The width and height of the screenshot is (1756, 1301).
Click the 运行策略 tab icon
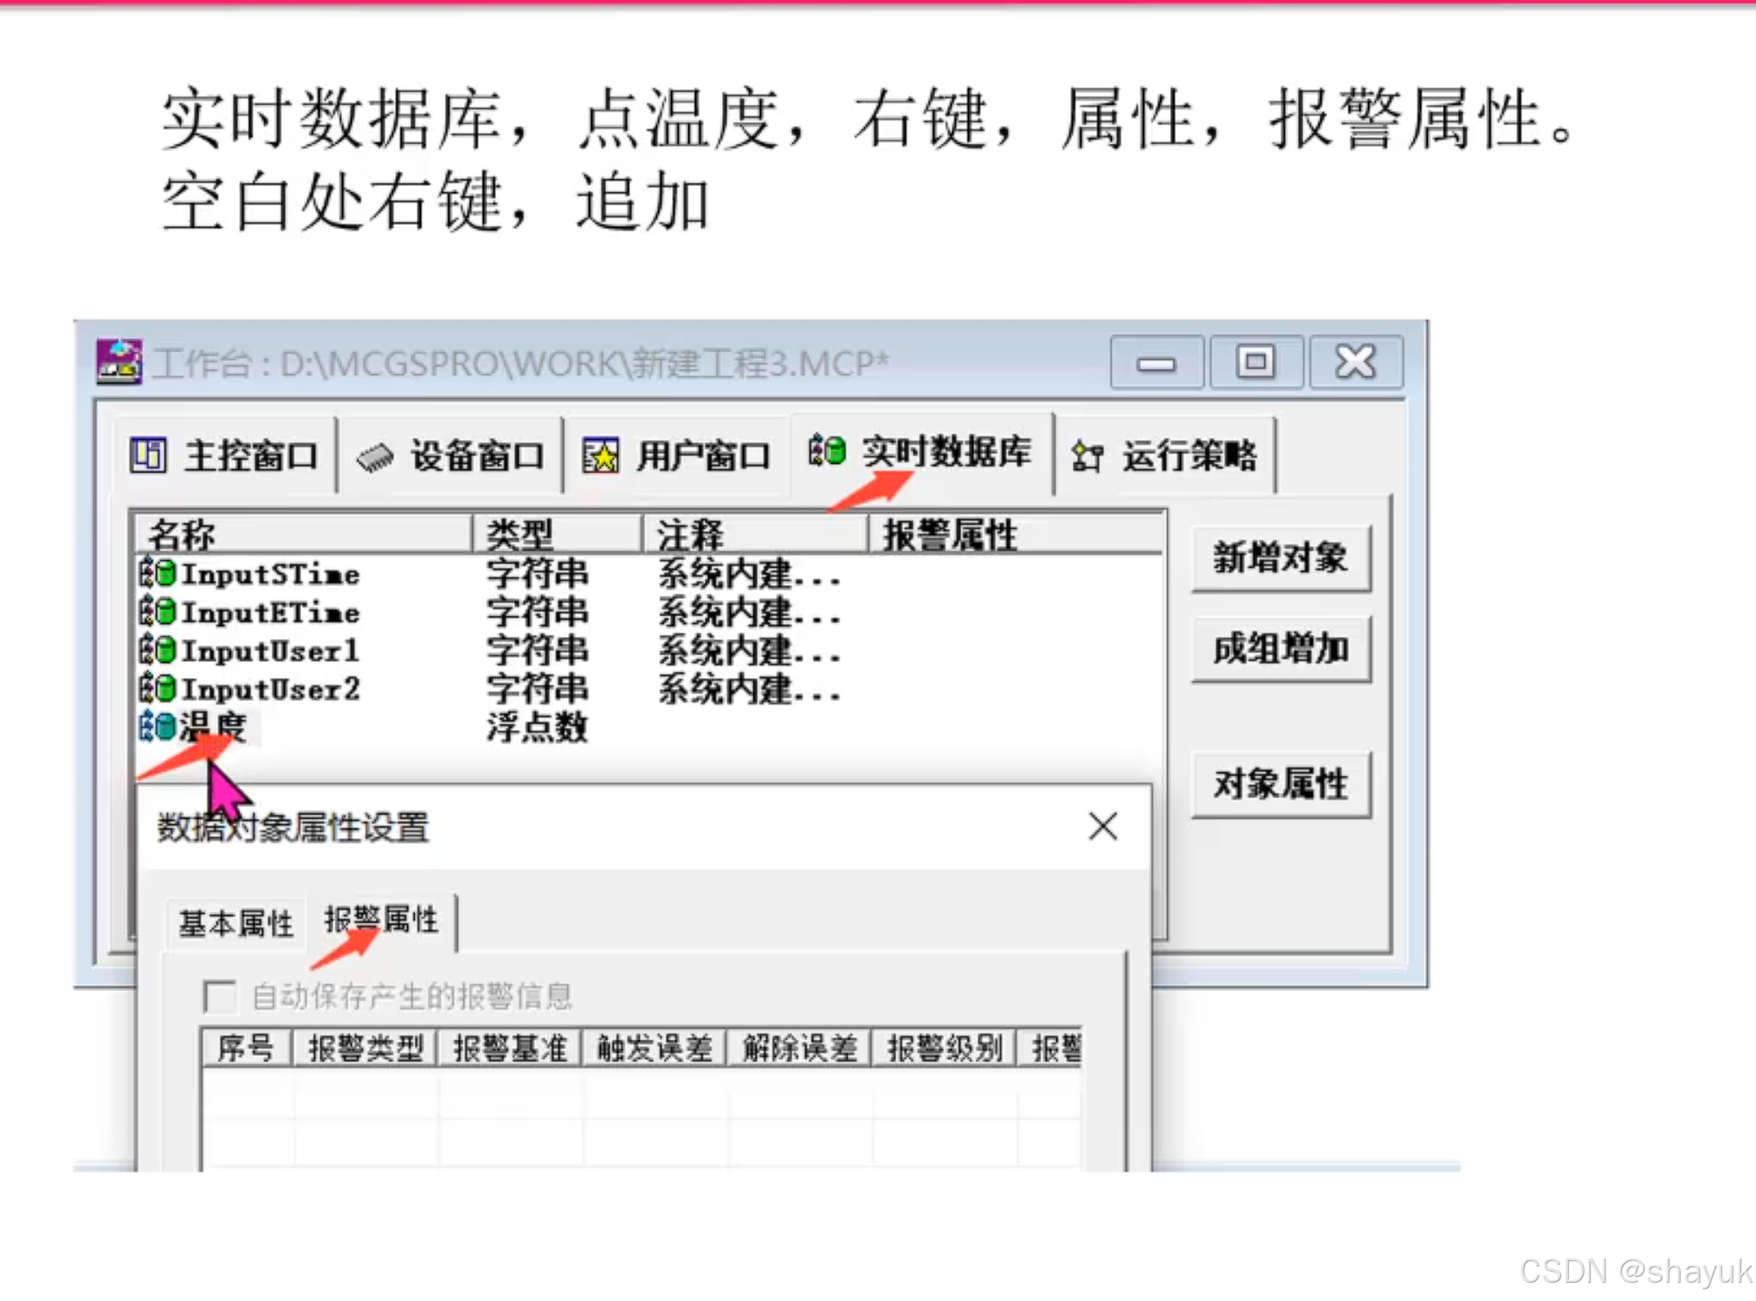pos(1087,455)
